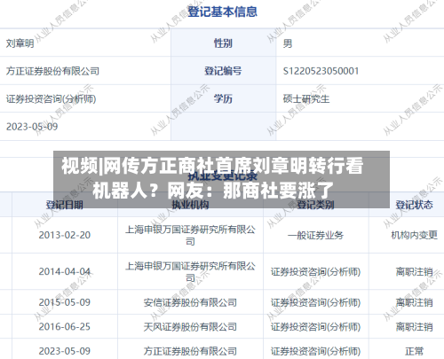Screen dimensions: 444x359
Task: Select the date cell 2013-02-20
Action: click(x=65, y=235)
